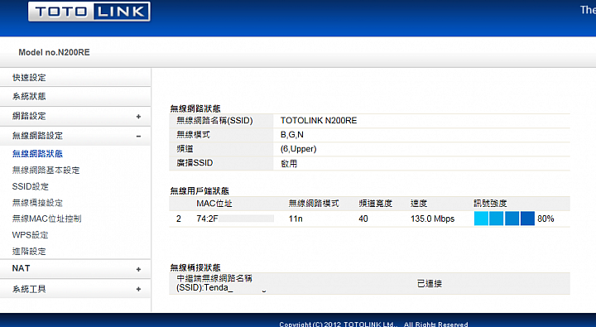Click speed value 135.0 Mbps
This screenshot has width=596, height=327.
coord(433,219)
